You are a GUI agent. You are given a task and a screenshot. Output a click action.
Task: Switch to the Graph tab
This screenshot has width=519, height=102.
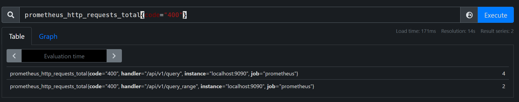[48, 36]
